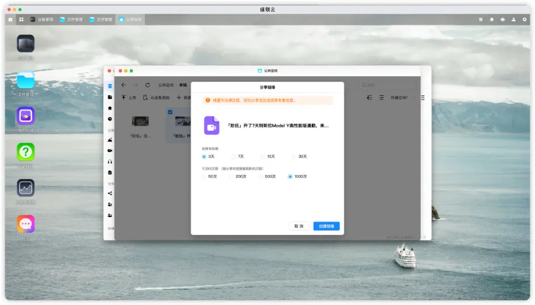
Task: Select the 7天 validity period option
Action: coord(234,156)
